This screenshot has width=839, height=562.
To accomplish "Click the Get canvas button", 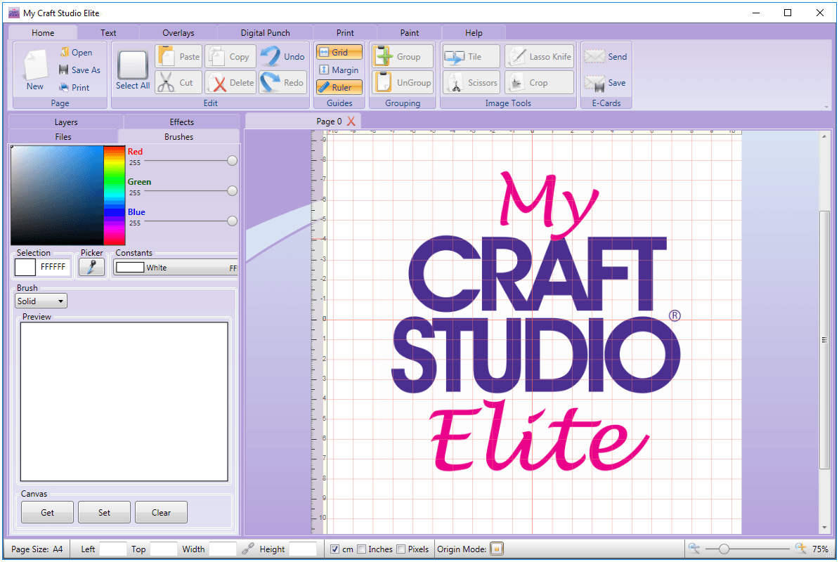I will coord(47,512).
